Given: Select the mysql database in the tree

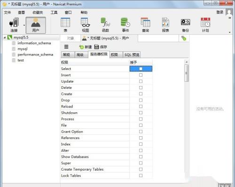Looking at the screenshot, I should (23, 49).
